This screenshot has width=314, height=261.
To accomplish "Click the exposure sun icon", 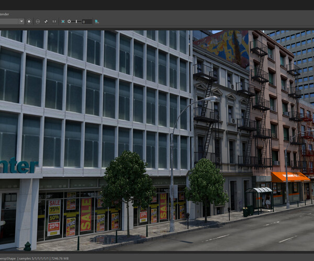I will (69, 21).
